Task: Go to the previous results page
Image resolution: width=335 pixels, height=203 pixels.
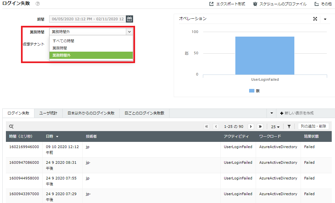Action: click(x=216, y=127)
